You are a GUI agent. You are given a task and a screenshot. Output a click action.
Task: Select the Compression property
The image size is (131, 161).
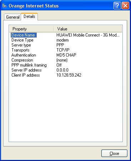coord(22,60)
